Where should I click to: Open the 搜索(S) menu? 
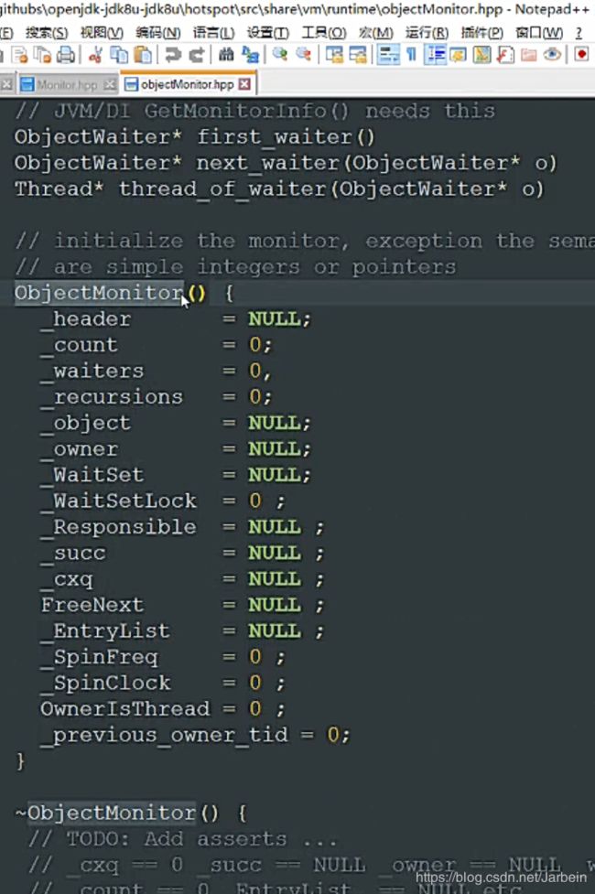(x=46, y=33)
